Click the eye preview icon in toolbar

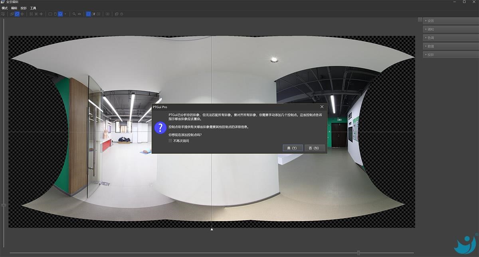[x=79, y=14]
